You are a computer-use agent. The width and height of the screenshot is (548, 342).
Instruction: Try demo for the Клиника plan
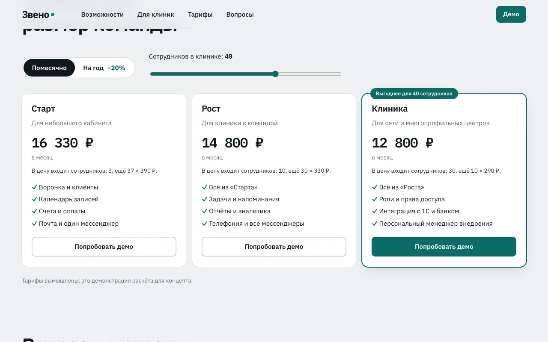[444, 247]
